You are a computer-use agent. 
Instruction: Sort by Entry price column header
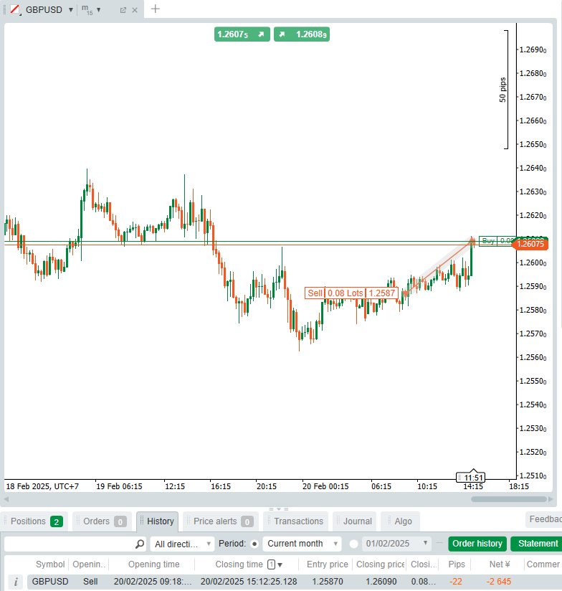point(328,564)
